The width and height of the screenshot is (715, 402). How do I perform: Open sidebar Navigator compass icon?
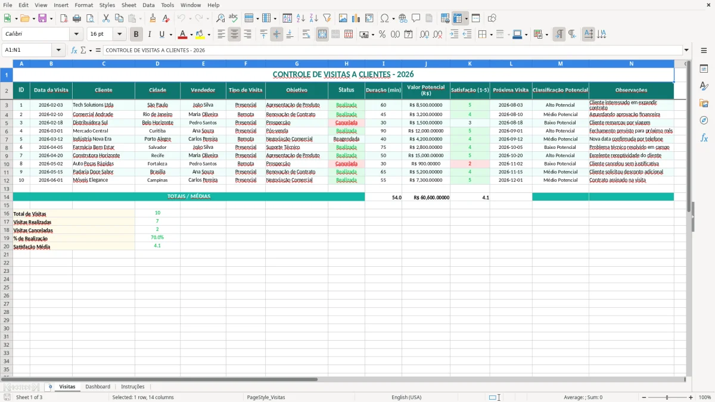pyautogui.click(x=704, y=120)
